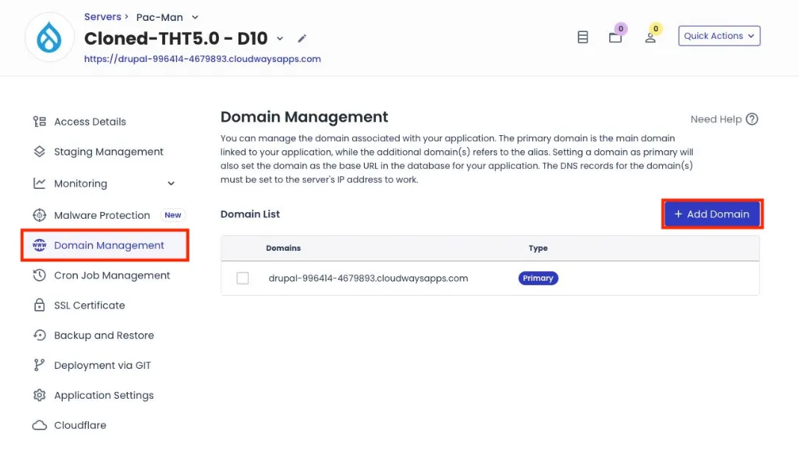This screenshot has width=799, height=463.
Task: Open the team members user icon
Action: (650, 37)
